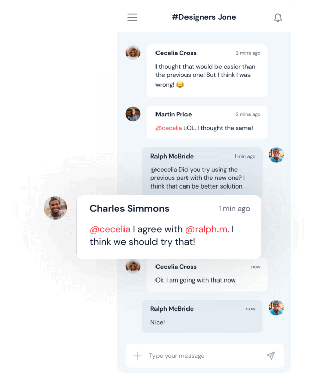Viewport: 311px width, 373px height.
Task: Click the Charles Simmons name heading
Action: (x=130, y=209)
